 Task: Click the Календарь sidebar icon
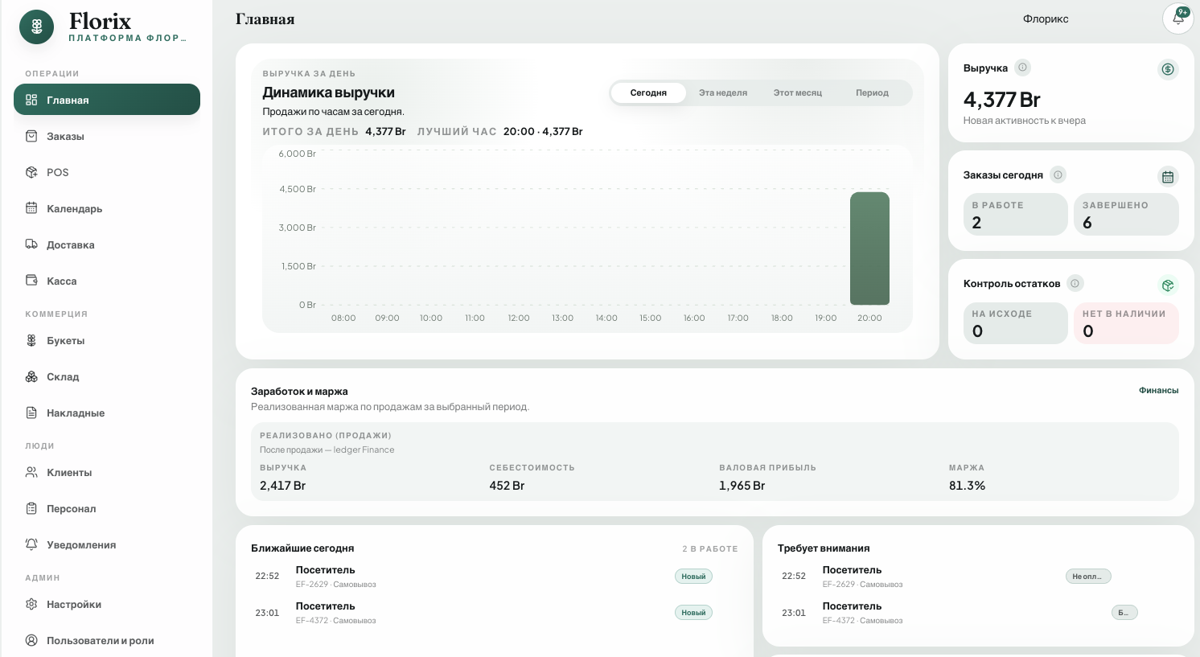click(31, 208)
